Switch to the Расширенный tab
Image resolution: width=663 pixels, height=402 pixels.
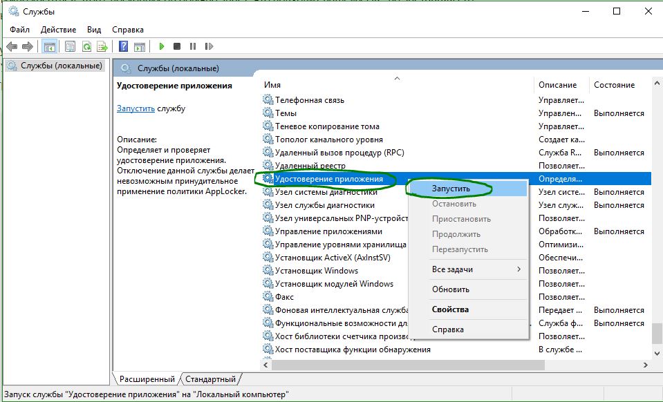147,379
